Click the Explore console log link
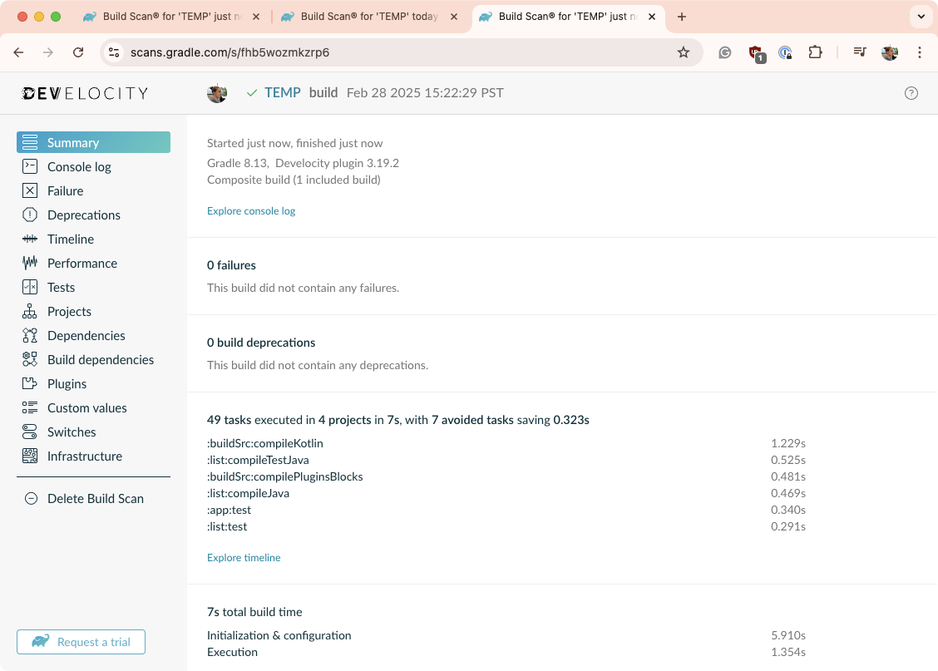 click(251, 211)
